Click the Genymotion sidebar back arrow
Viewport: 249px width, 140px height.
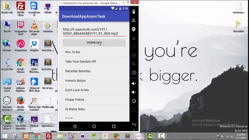coord(134,124)
